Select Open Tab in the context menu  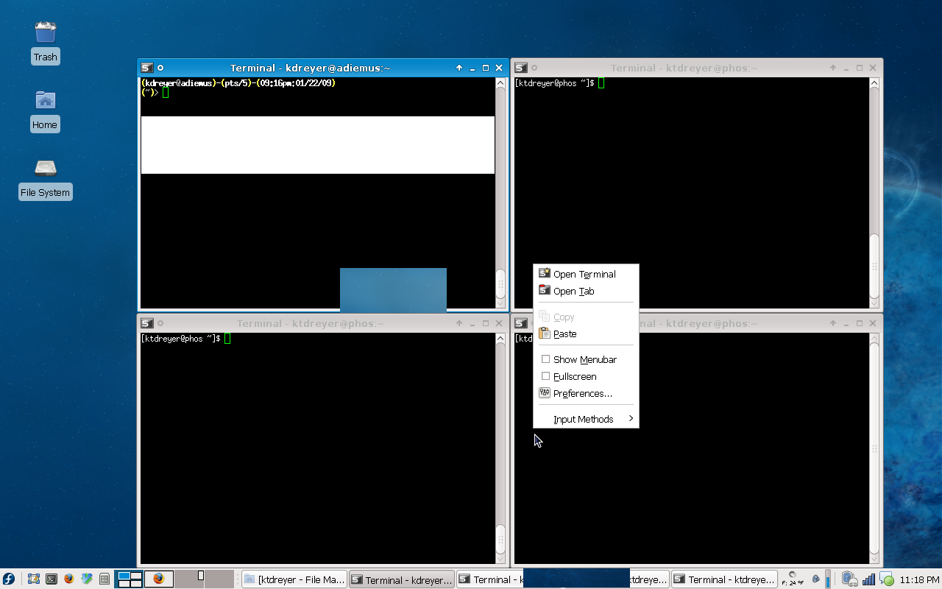[573, 291]
